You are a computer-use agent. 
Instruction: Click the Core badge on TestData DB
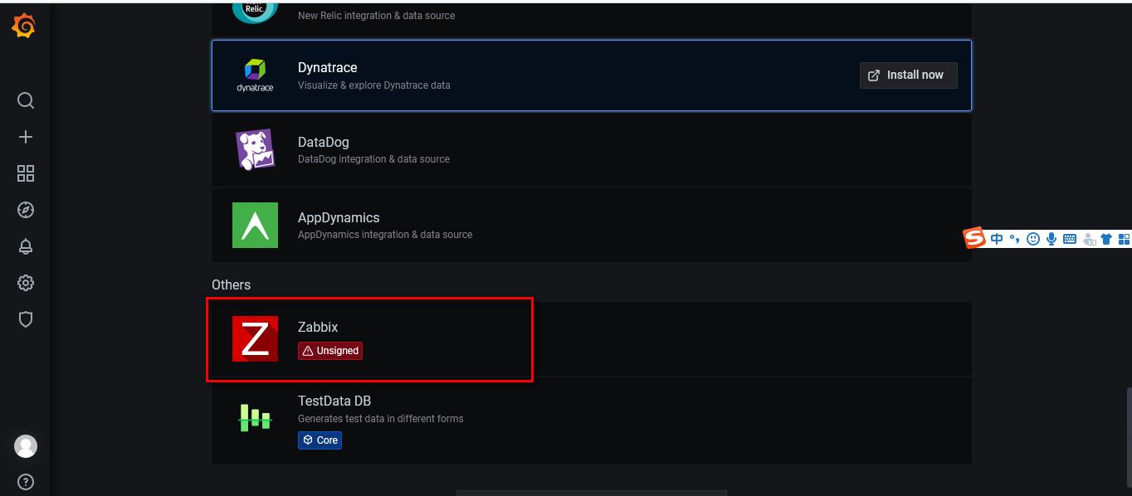click(320, 440)
